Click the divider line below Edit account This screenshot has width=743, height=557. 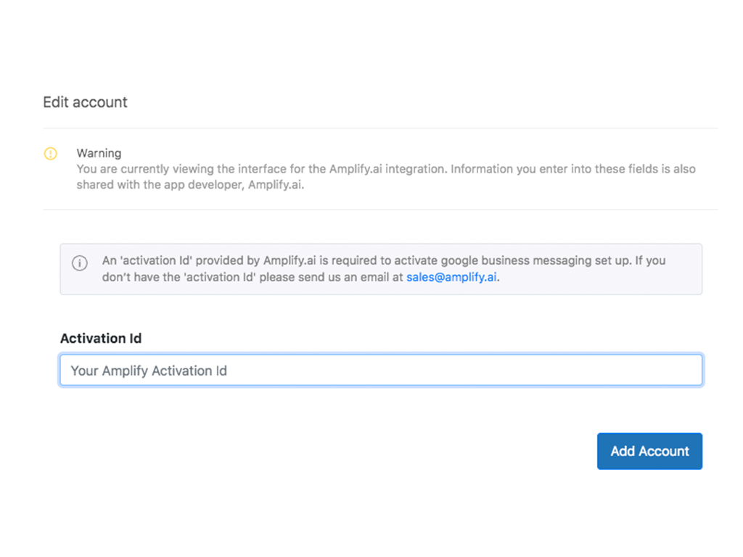[380, 128]
